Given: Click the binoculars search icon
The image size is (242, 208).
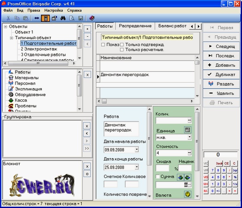Looking at the screenshot, I should 63,18.
